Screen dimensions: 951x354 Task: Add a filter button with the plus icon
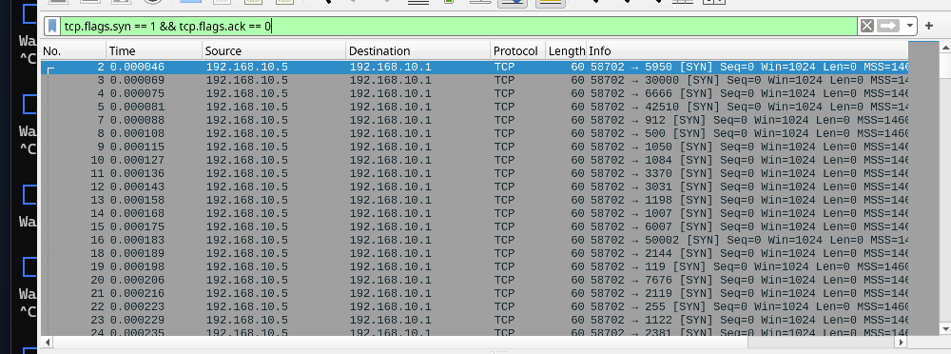coord(929,26)
